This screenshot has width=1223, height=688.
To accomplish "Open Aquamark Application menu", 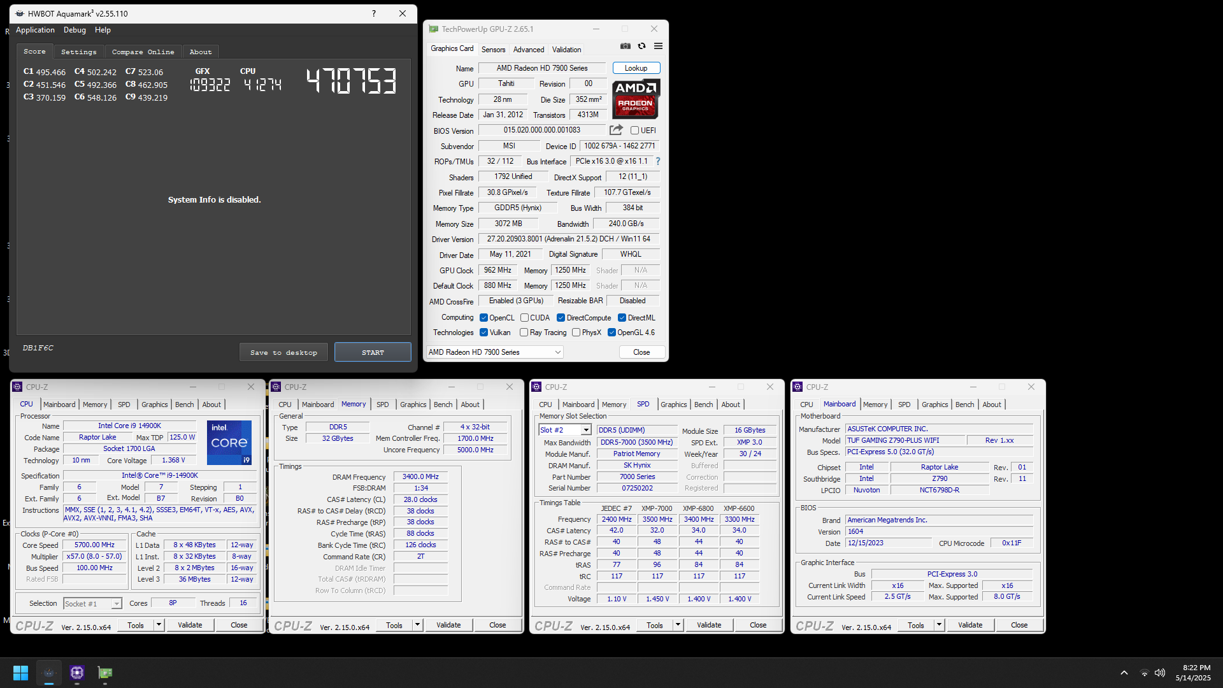I will 35,30.
